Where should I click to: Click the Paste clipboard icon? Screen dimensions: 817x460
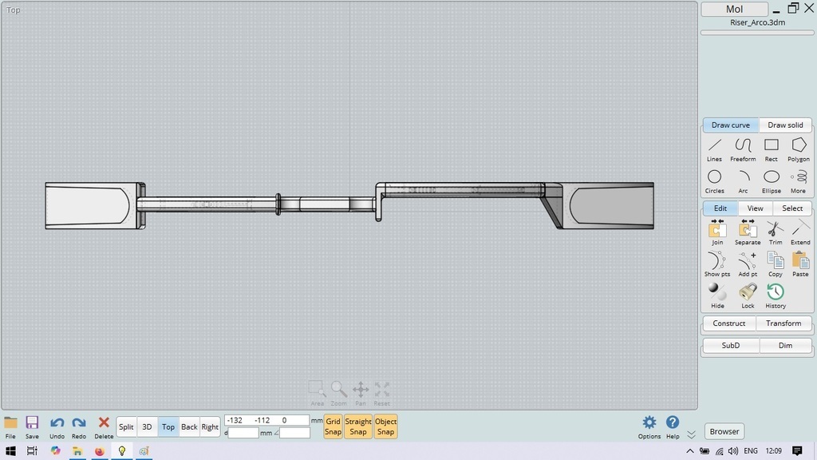pyautogui.click(x=800, y=264)
